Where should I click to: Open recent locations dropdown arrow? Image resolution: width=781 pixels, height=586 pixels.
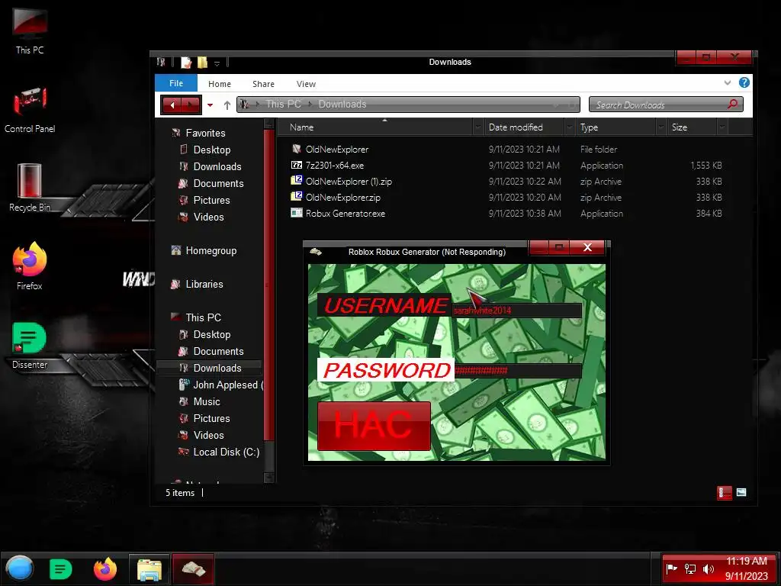211,105
